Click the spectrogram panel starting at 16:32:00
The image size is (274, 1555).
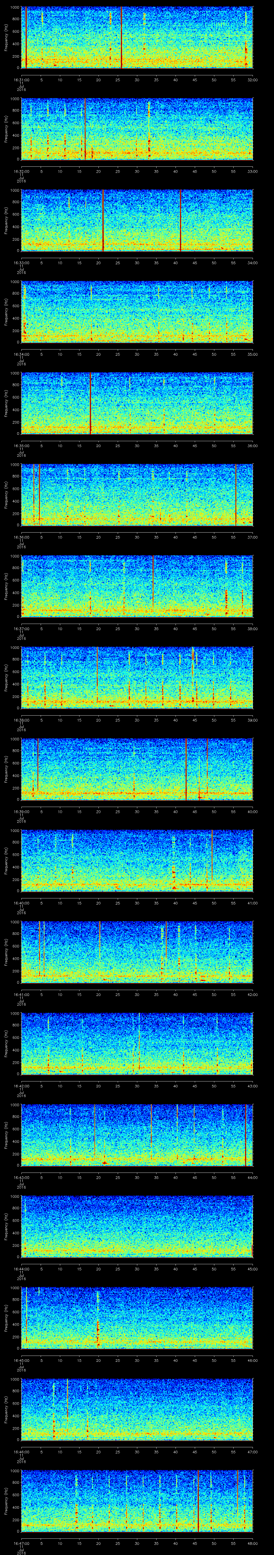pyautogui.click(x=137, y=129)
